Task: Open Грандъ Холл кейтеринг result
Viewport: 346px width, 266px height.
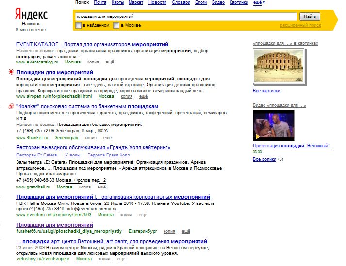Action: tap(93, 147)
